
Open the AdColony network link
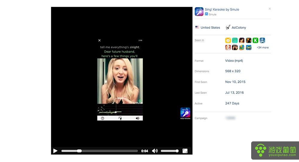239,27
